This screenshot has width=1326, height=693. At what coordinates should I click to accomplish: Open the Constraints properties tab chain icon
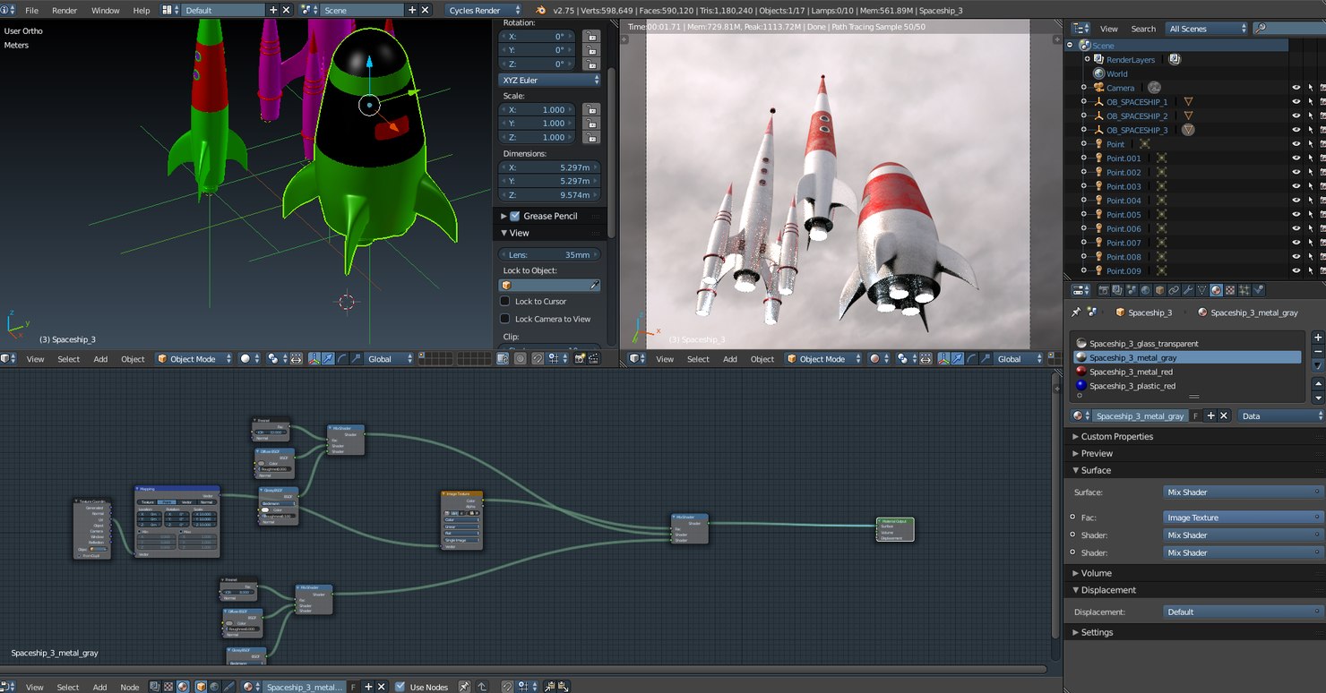(x=1174, y=290)
